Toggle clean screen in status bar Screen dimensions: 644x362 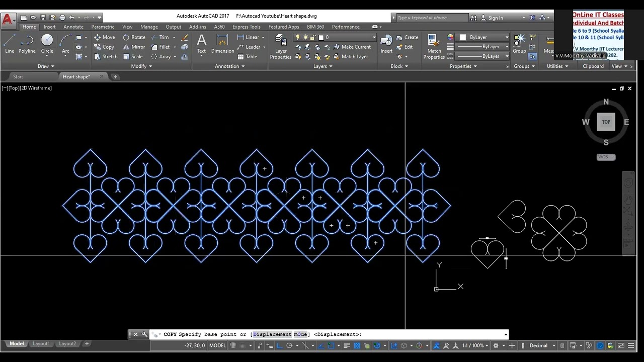(x=621, y=345)
